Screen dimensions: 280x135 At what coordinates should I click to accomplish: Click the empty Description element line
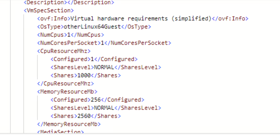(x=68, y=3)
